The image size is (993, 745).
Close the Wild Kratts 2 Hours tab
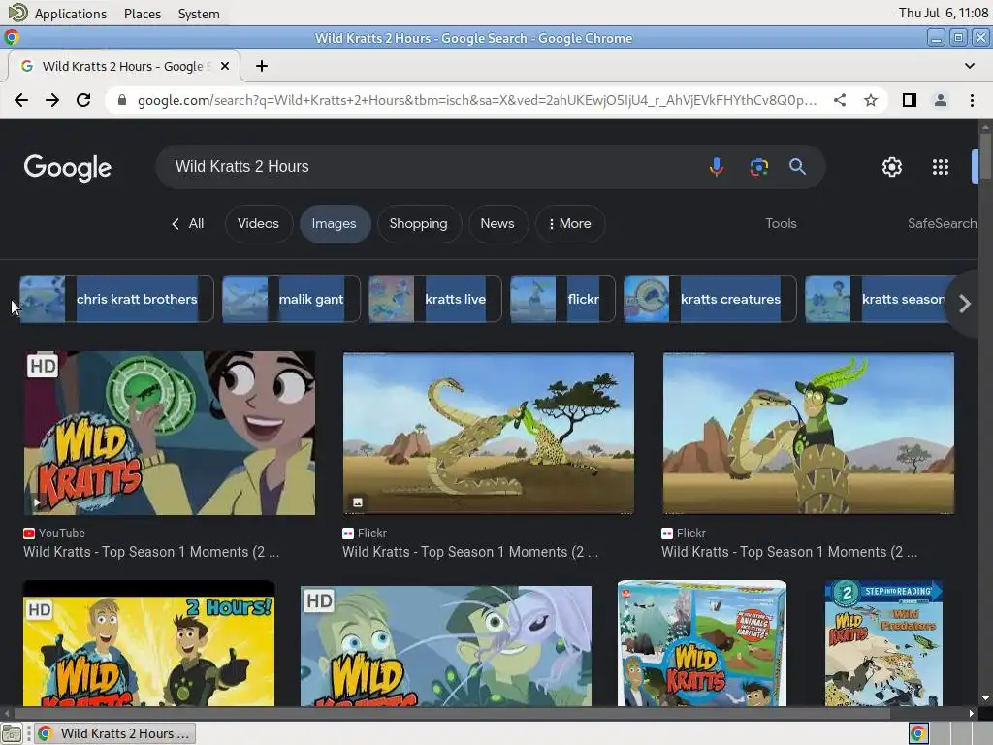225,66
